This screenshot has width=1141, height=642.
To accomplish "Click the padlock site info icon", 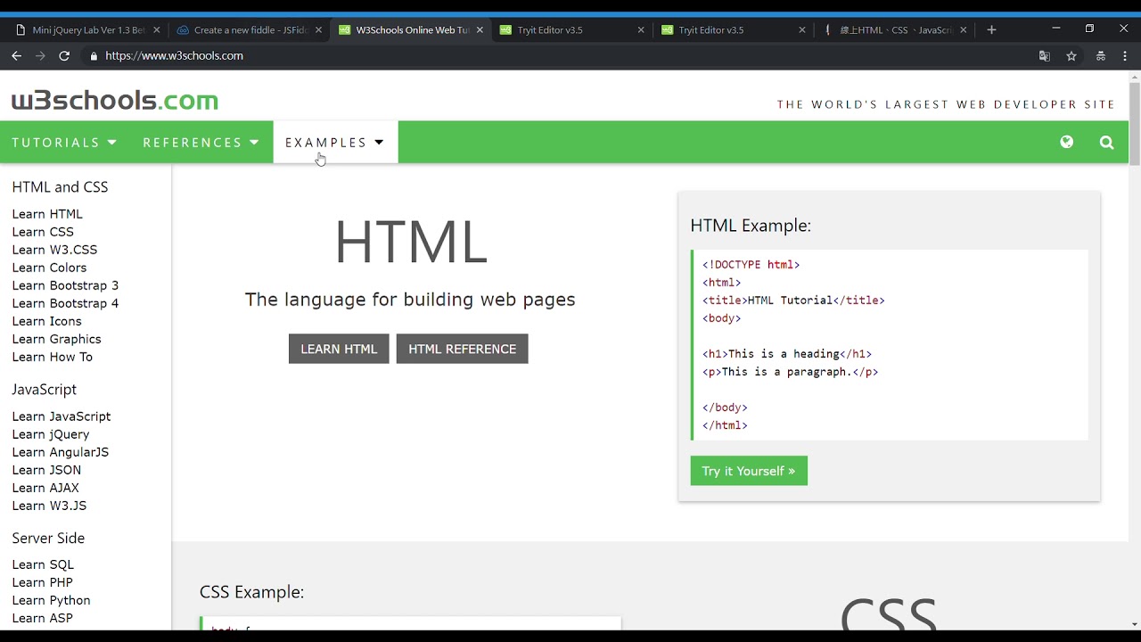I will [94, 55].
